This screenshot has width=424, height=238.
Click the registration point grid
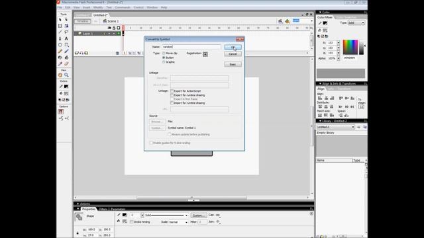click(x=205, y=54)
